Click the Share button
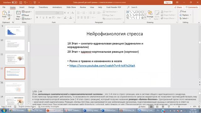The width and height of the screenshot is (201, 113). 178,7
